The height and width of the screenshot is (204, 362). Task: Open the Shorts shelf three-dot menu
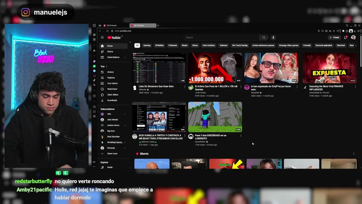tap(354, 154)
